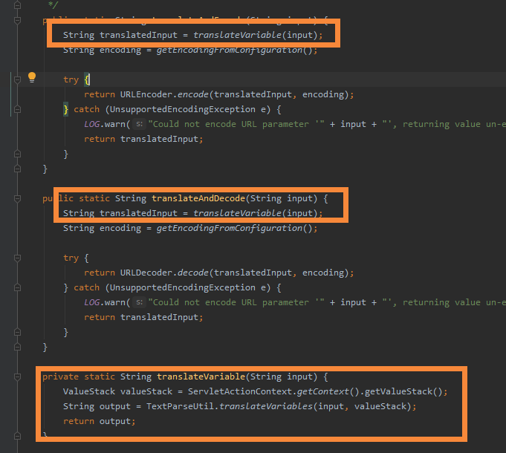This screenshot has width=506, height=453.
Task: Click the yellow-highlighted closing brace before the catch keyword
Action: (x=66, y=110)
